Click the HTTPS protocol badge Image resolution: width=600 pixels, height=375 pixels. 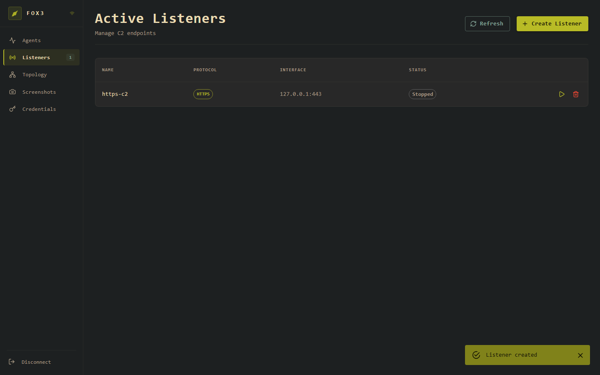tap(203, 94)
